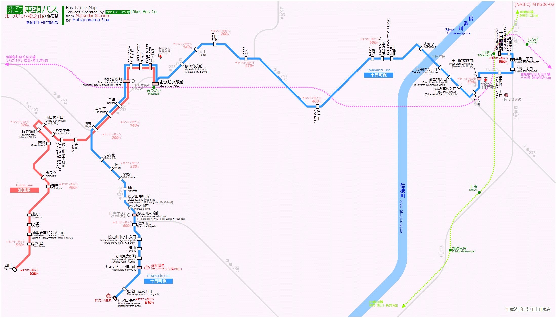Click the Tōkamachi Sta. bus terminal marker

pos(499,54)
